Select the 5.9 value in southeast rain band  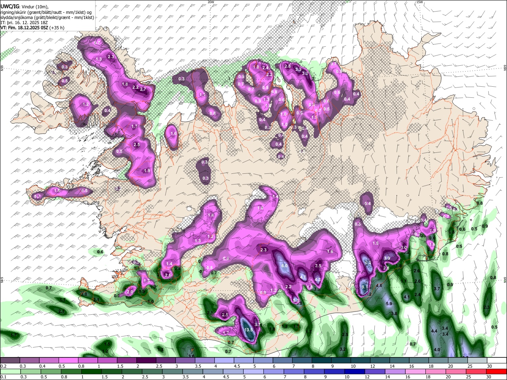389,304
